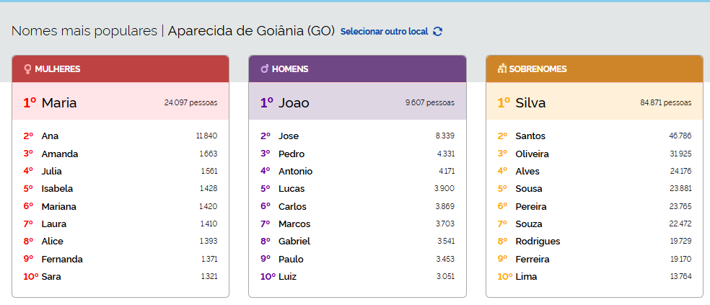Choose Fernanda in the Mulheres ranking
This screenshot has height=305, width=710.
click(x=62, y=259)
